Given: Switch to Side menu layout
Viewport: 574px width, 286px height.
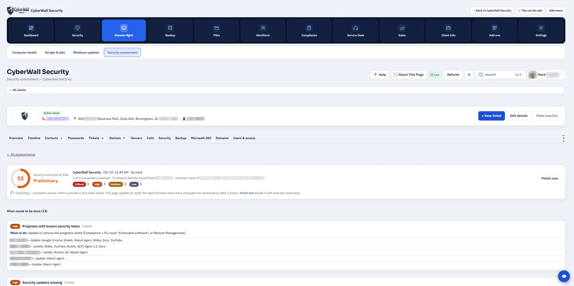Looking at the screenshot, I should (556, 11).
